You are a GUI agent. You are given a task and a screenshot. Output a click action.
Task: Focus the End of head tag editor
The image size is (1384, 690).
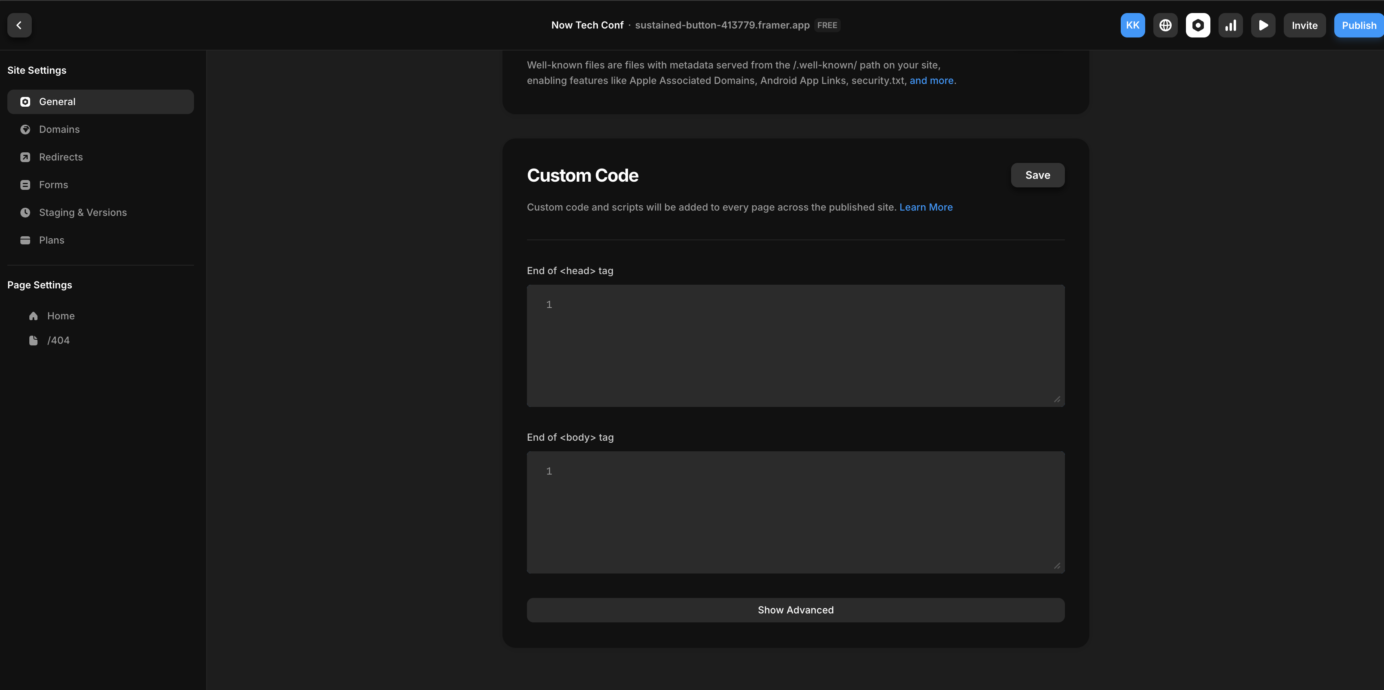click(796, 346)
